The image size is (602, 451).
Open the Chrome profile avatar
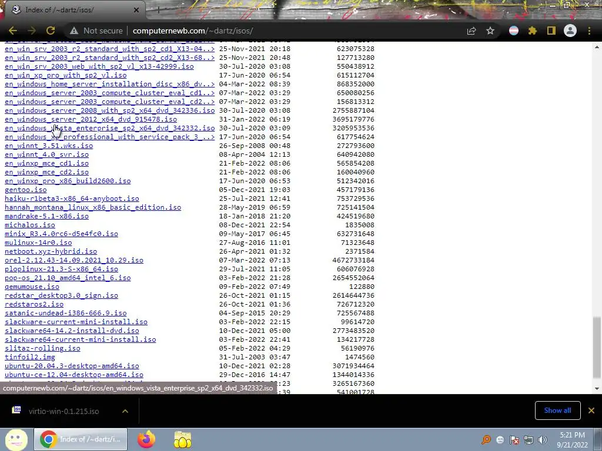point(570,31)
